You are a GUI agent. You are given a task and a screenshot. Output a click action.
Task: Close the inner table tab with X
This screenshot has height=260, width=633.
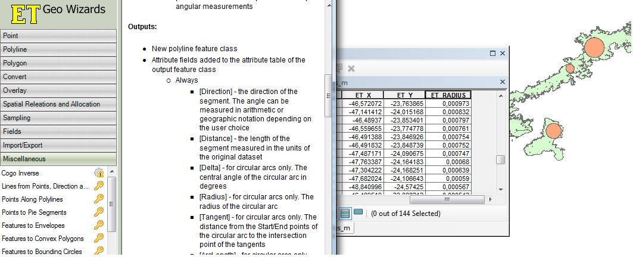[x=503, y=82]
